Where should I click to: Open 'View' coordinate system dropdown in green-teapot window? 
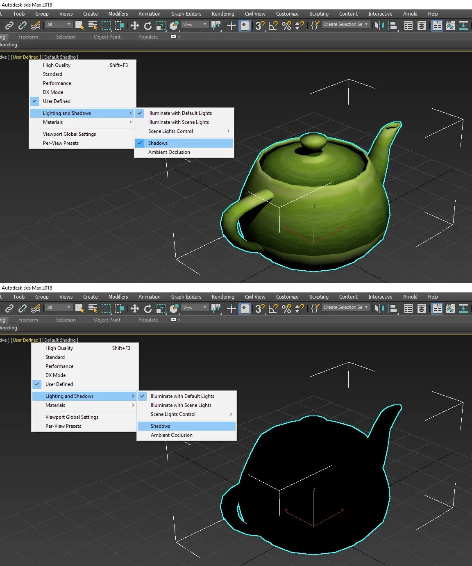pos(195,25)
